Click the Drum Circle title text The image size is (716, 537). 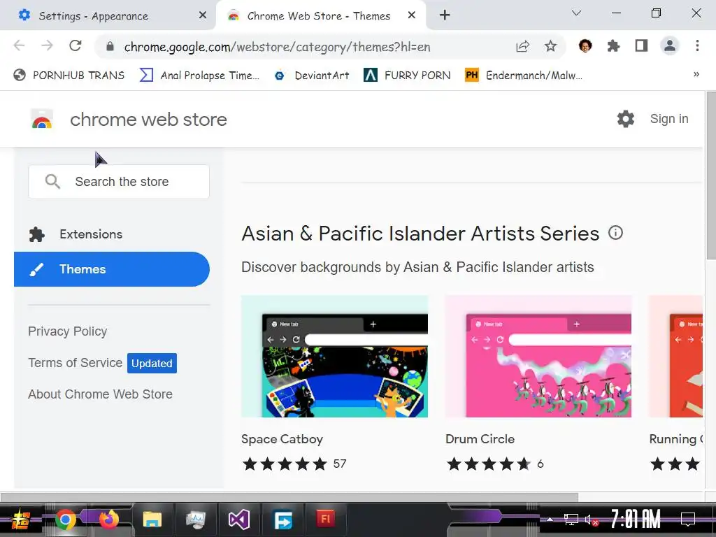click(x=480, y=439)
